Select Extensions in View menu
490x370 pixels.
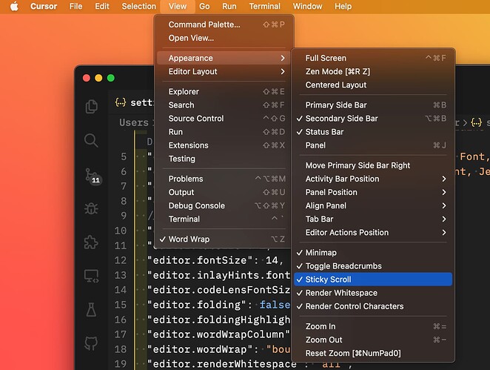[224, 145]
